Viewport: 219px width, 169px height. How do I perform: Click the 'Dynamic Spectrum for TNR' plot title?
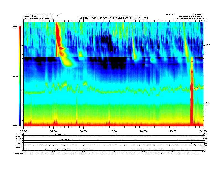click(113, 18)
